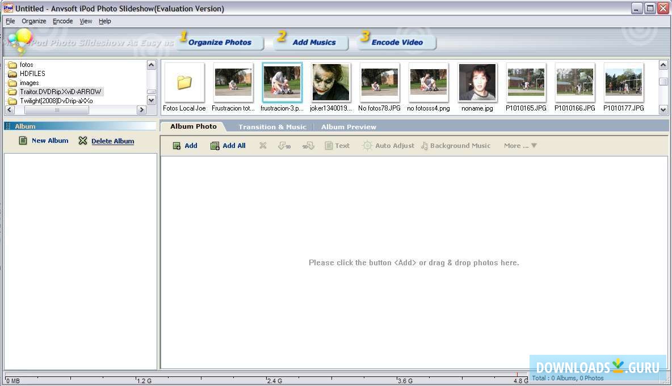
Task: Open Background Music settings
Action: tap(456, 145)
